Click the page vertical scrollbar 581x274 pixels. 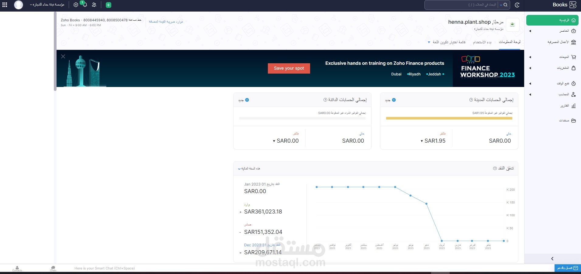click(x=55, y=51)
